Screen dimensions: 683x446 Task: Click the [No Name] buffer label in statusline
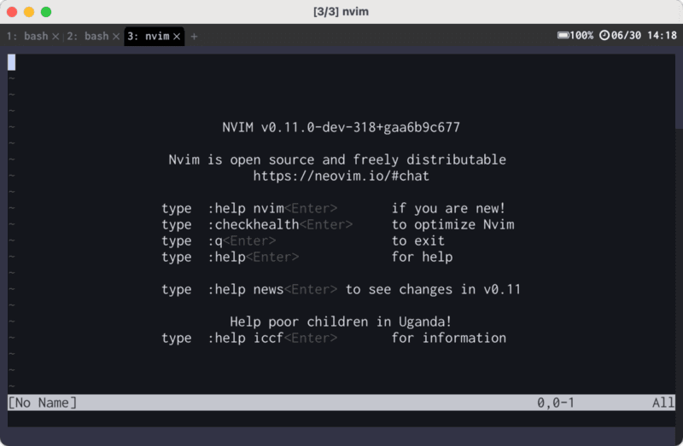coord(43,403)
